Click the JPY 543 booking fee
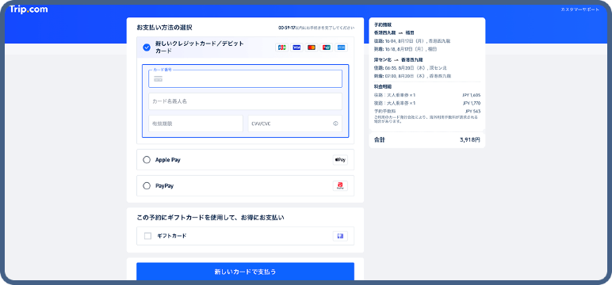This screenshot has height=285, width=612. (472, 112)
